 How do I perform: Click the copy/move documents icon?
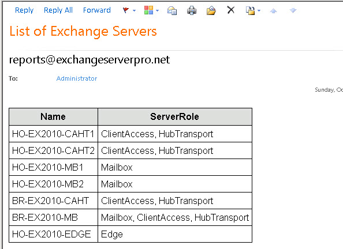pos(250,10)
